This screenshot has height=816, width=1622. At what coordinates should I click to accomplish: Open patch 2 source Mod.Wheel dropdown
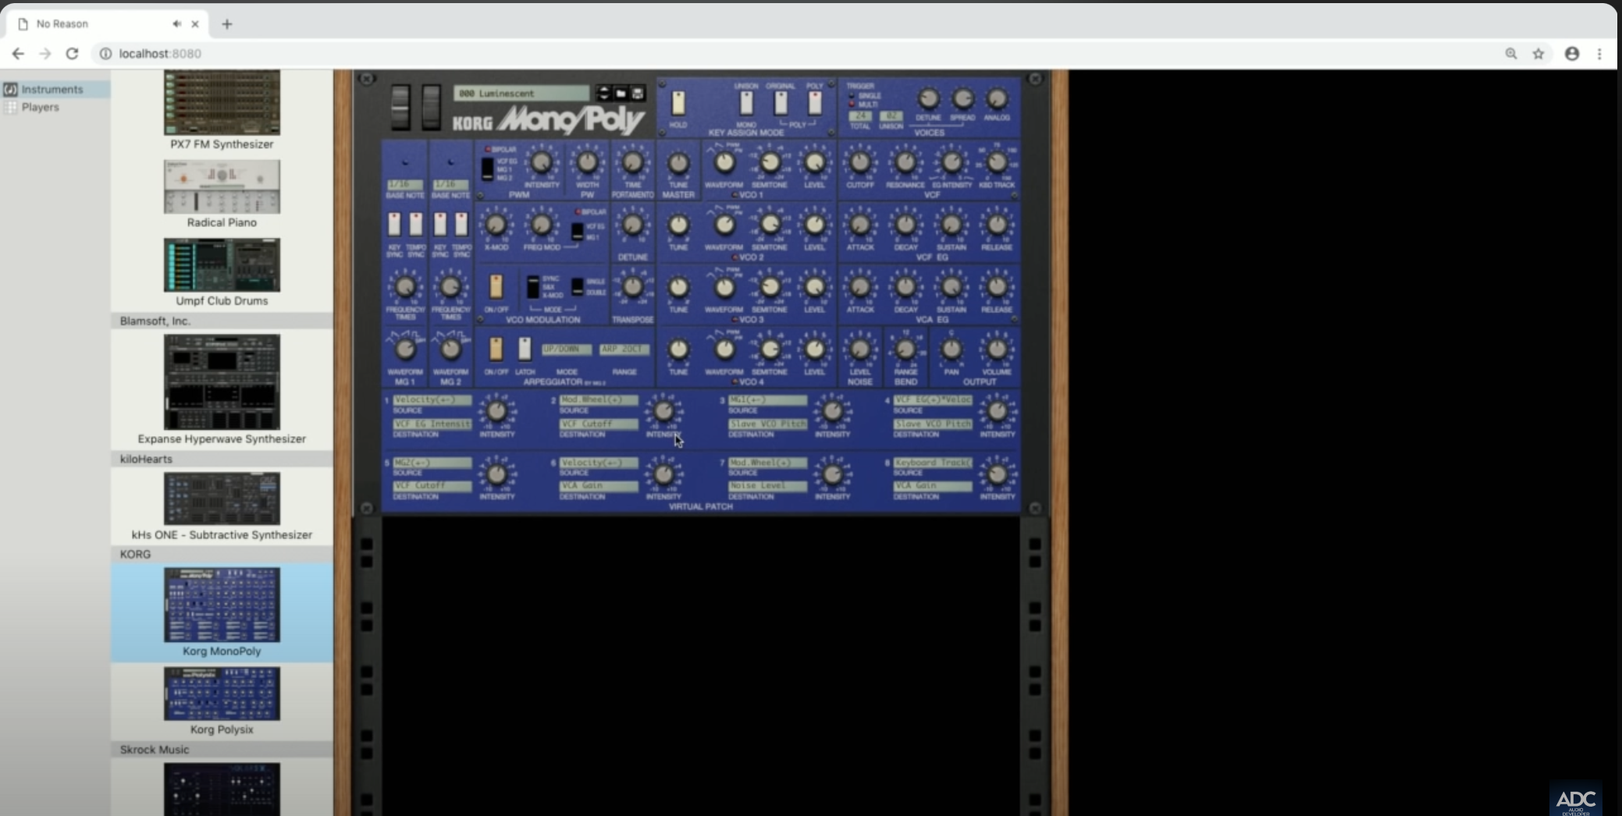(x=599, y=400)
